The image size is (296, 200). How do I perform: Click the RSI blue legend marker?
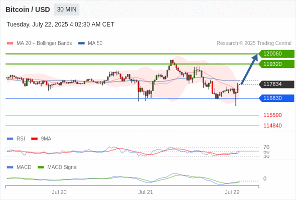pyautogui.click(x=10, y=139)
